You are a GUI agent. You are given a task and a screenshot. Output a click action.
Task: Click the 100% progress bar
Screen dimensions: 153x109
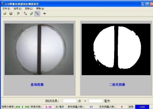142,107
